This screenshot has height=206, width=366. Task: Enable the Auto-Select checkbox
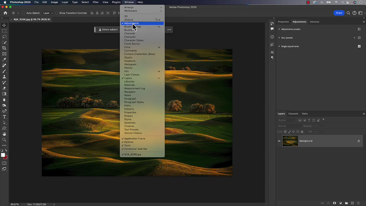(23, 13)
